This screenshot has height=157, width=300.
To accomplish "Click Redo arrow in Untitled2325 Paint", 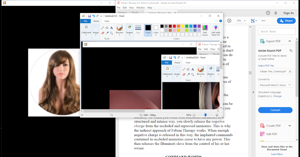I will point(97,16).
